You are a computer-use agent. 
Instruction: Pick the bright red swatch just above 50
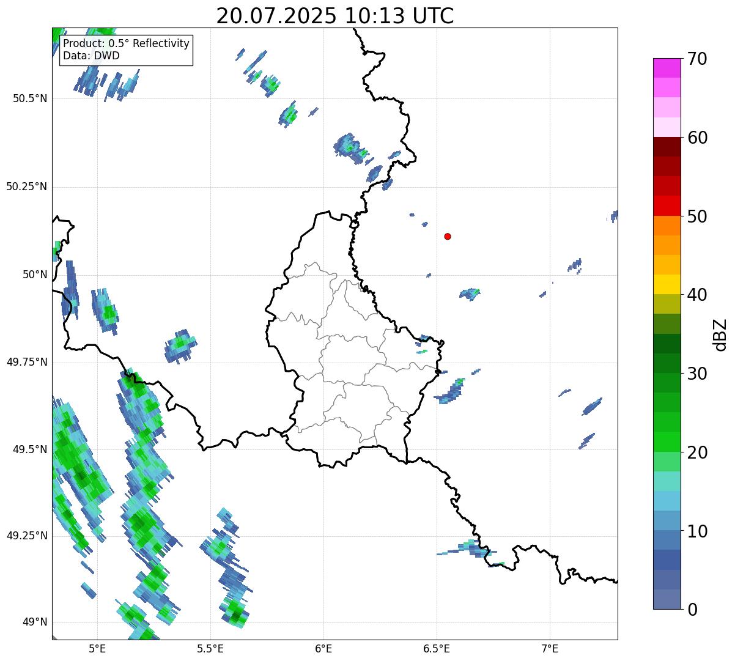667,206
